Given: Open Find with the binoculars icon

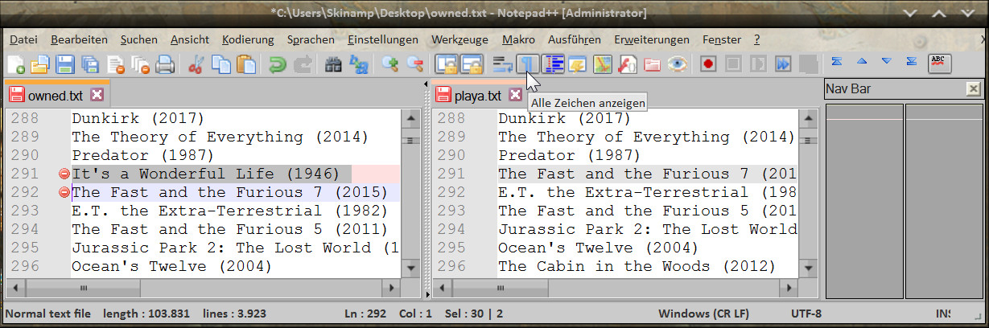Looking at the screenshot, I should tap(333, 64).
